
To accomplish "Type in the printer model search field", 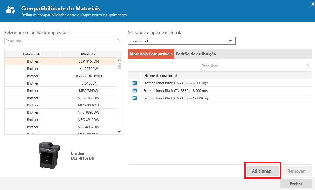I will pos(60,41).
